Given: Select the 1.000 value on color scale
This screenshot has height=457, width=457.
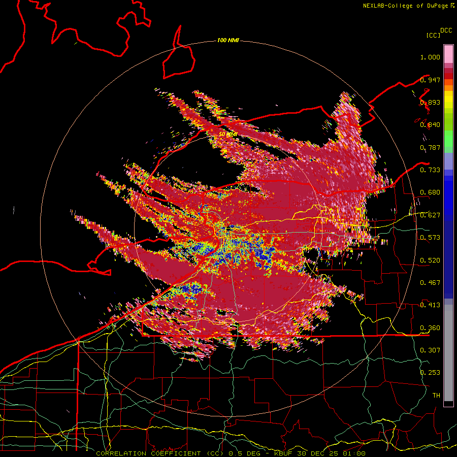Looking at the screenshot, I should 430,57.
